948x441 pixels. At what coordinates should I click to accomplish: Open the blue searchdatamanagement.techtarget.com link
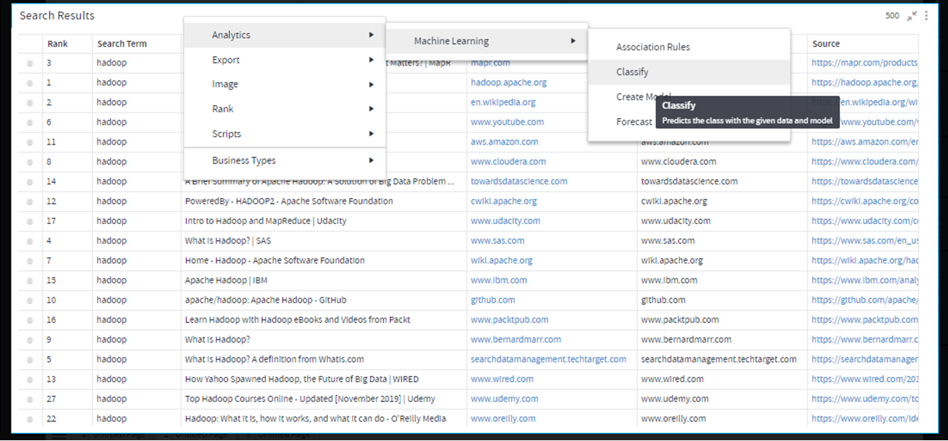[x=549, y=360]
